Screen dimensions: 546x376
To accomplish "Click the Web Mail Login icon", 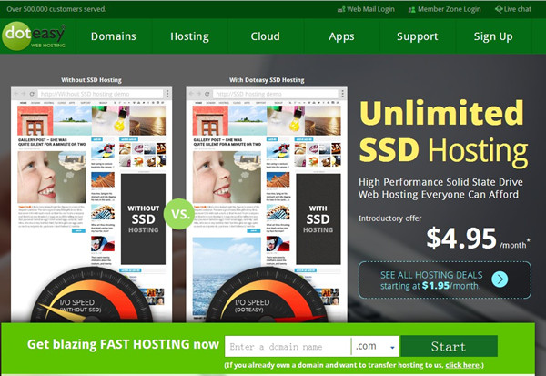I will (x=341, y=9).
